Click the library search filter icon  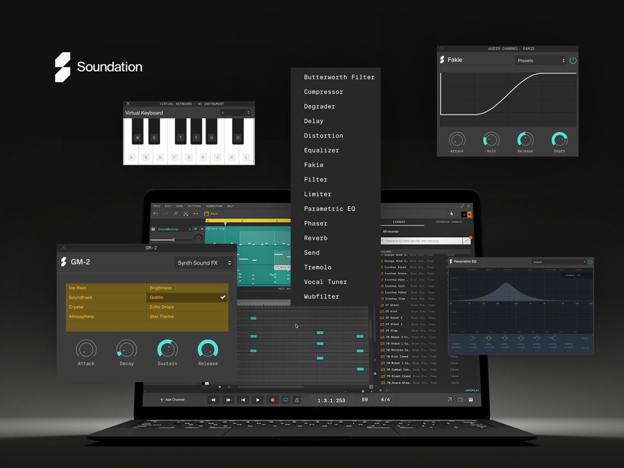[467, 241]
